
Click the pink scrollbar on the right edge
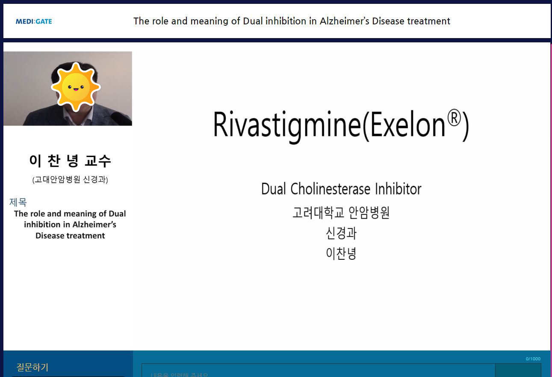pos(551,193)
